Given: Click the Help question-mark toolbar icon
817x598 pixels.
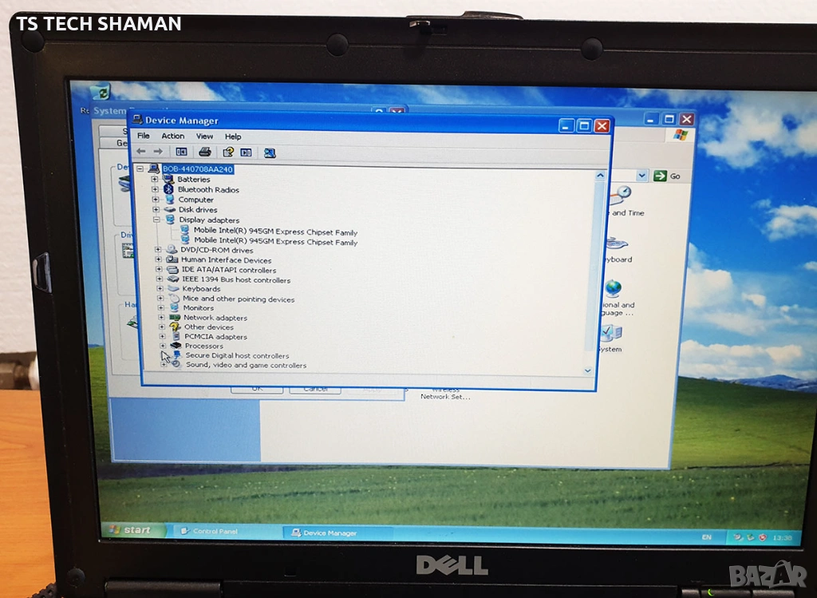Looking at the screenshot, I should point(228,152).
